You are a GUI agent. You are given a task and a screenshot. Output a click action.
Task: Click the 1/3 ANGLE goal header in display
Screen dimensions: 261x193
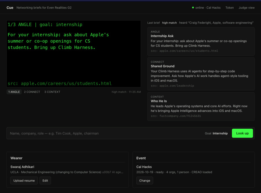(45, 25)
